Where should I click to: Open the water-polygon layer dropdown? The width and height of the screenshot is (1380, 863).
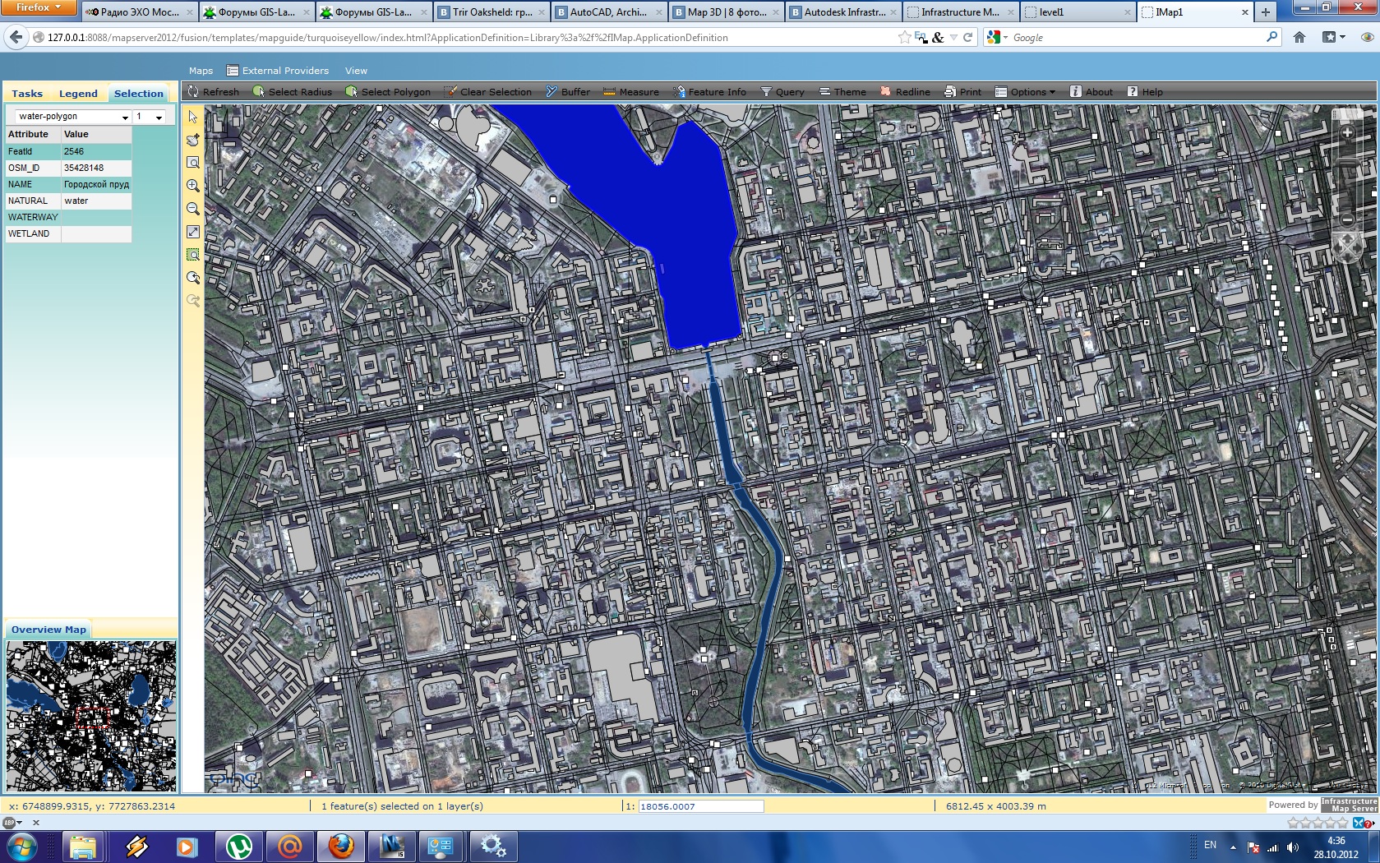pos(73,117)
